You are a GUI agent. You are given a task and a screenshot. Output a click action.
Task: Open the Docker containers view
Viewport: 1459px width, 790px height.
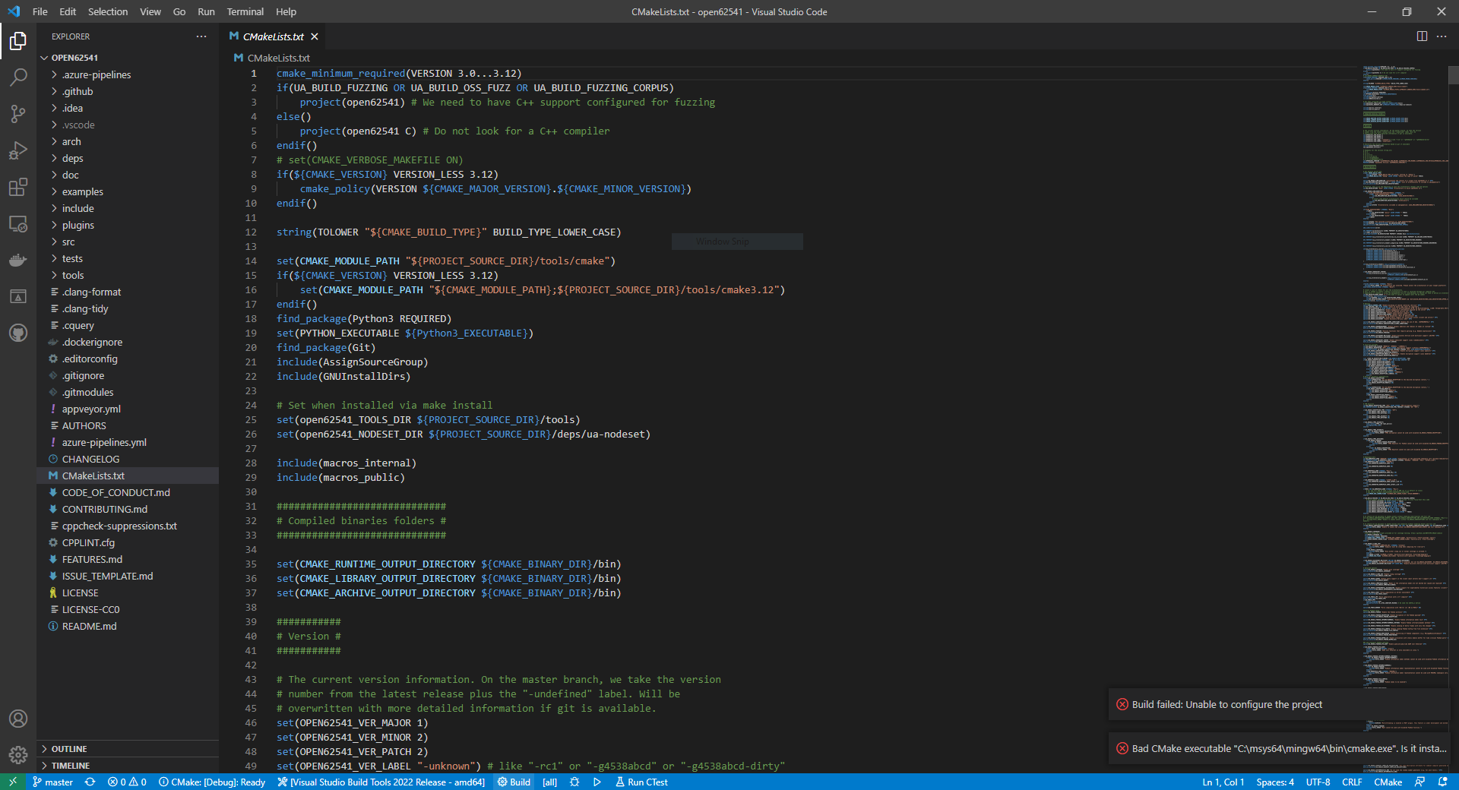click(x=18, y=261)
